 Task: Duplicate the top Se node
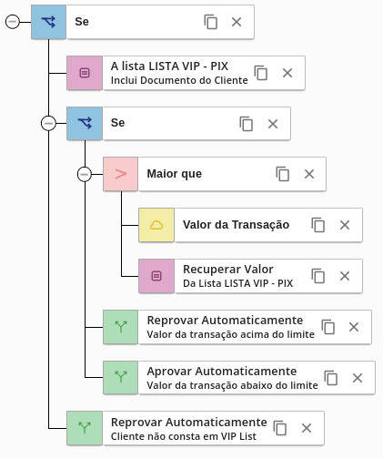(x=211, y=22)
